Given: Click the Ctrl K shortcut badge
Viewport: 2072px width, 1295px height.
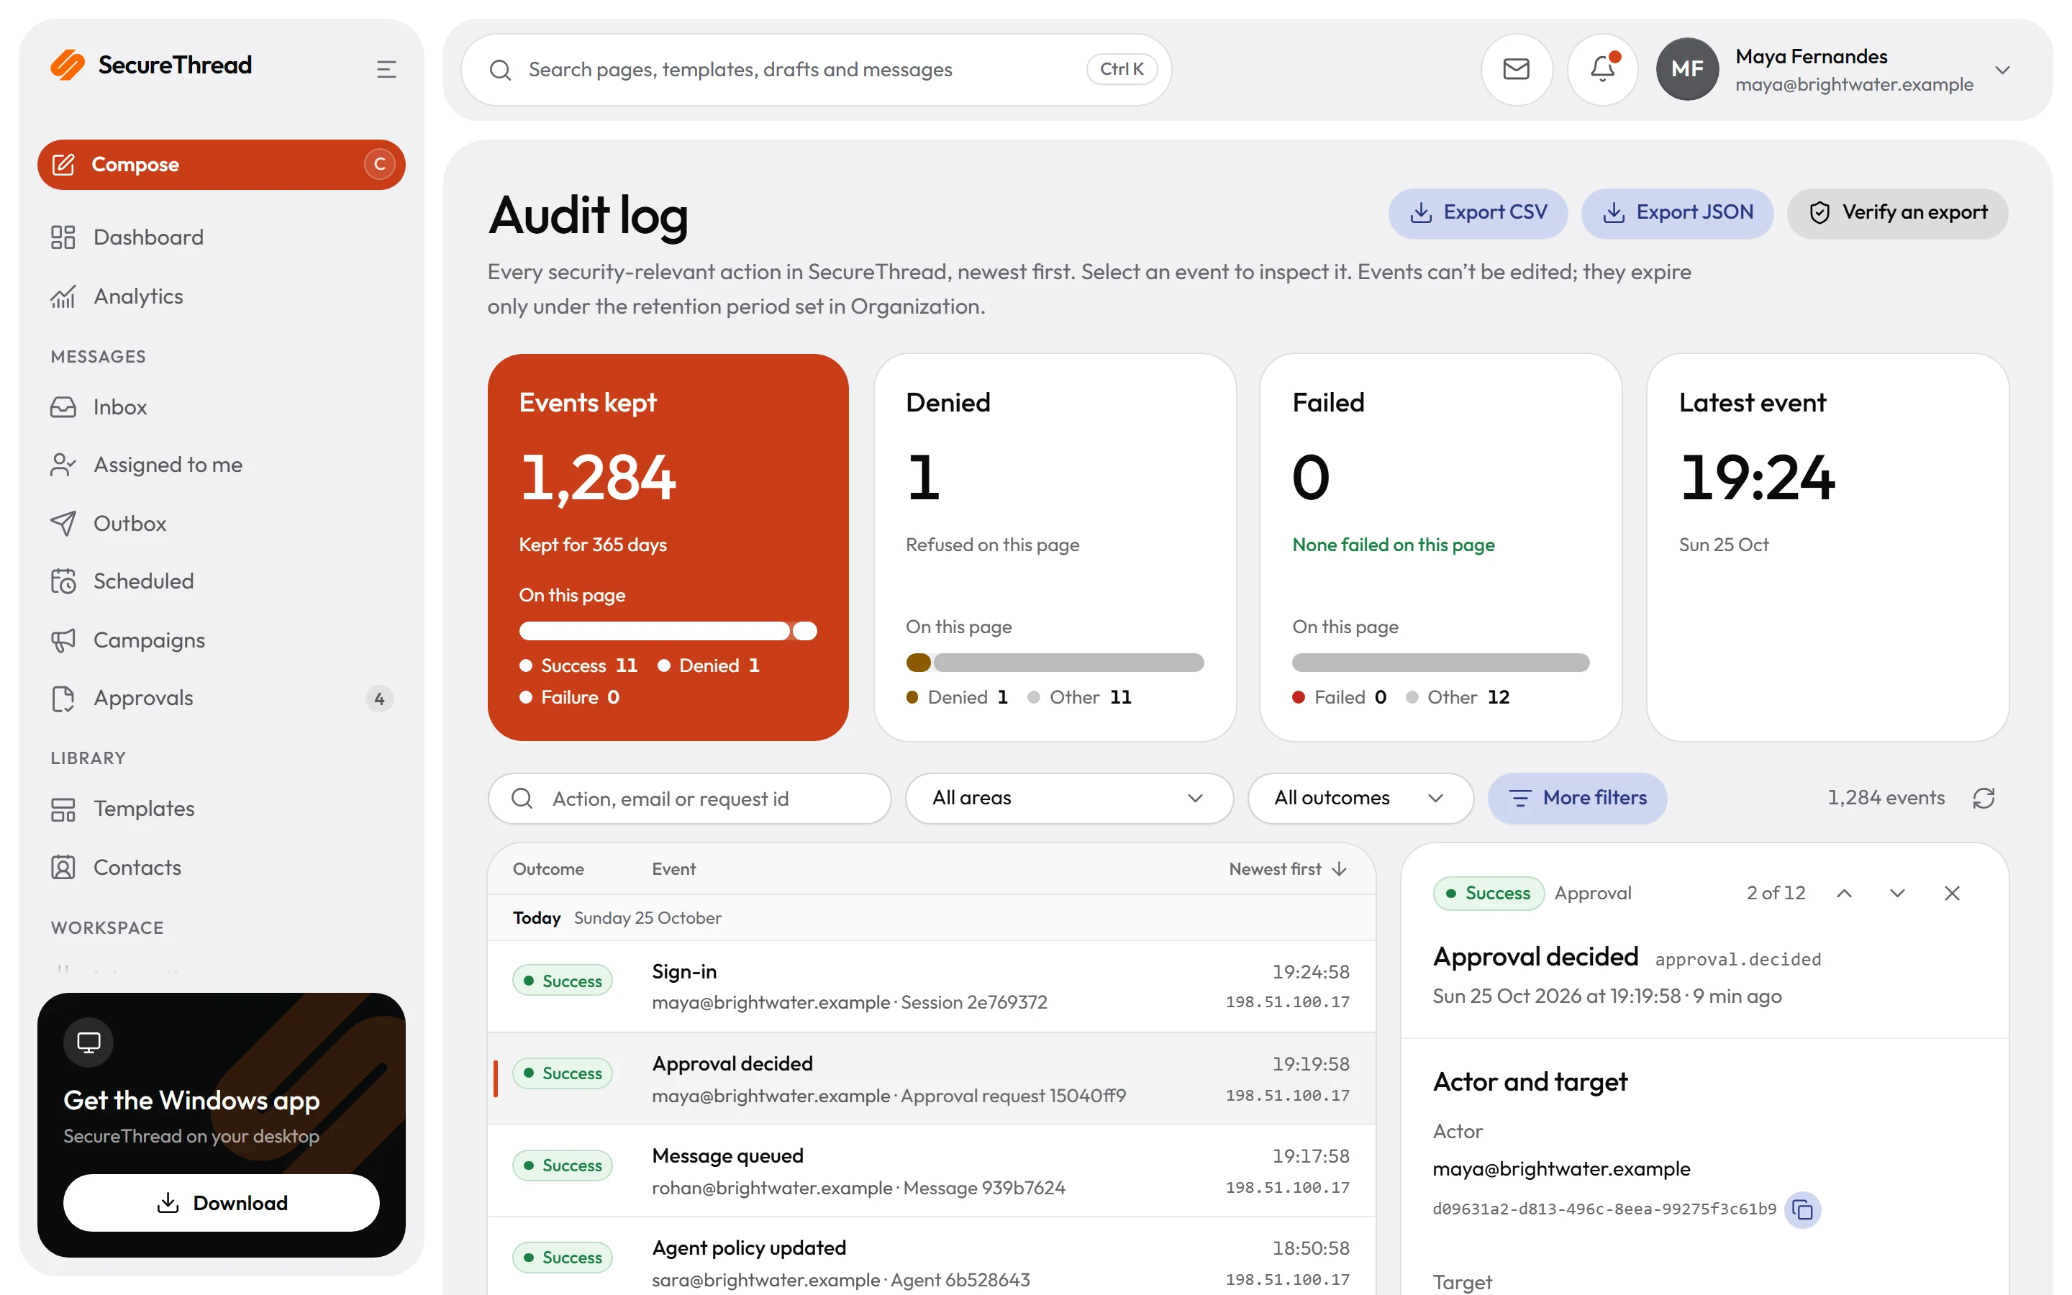Looking at the screenshot, I should click(1122, 69).
